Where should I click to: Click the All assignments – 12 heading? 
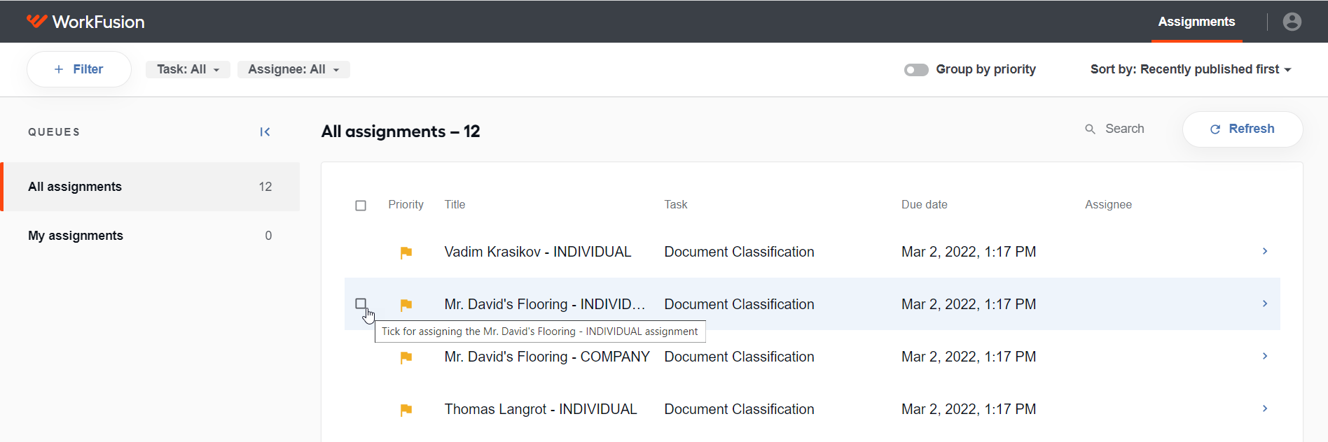pos(401,131)
